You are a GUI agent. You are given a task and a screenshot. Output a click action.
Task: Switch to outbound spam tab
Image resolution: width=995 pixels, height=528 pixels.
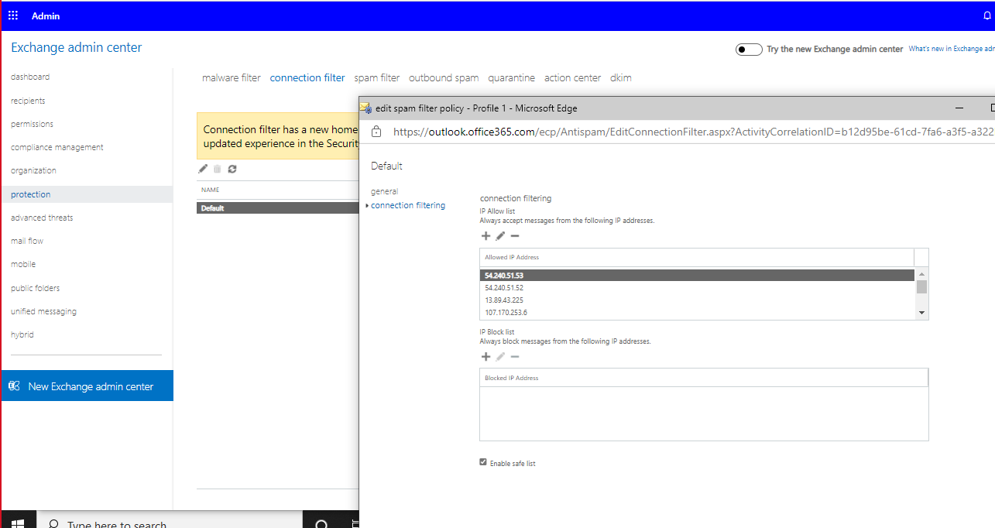pyautogui.click(x=444, y=77)
